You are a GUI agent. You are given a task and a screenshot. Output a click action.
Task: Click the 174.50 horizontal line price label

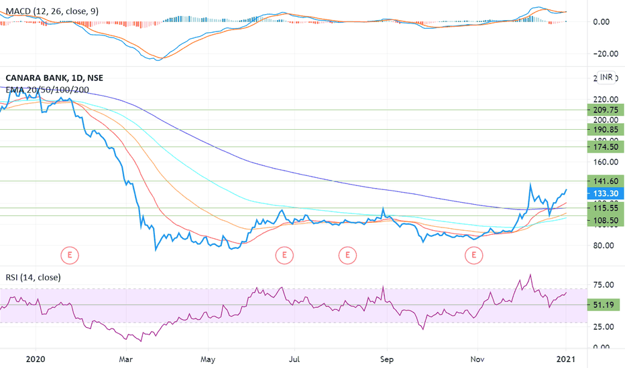(x=606, y=147)
